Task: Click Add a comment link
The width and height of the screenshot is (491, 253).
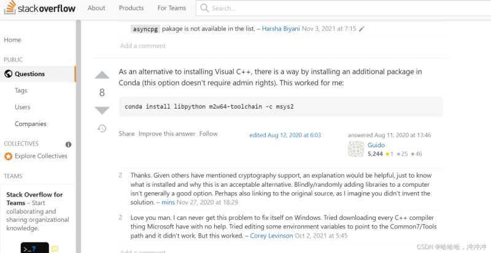Action: 142,45
